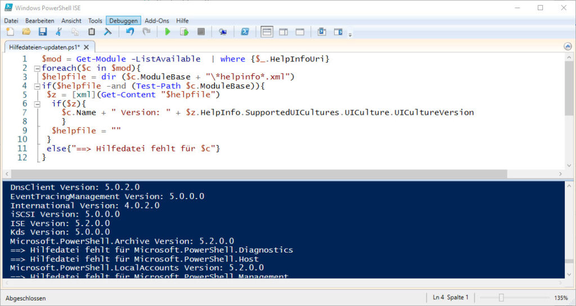
Task: Click the Kds Version: 5.0.0.0 output line
Action: click(x=60, y=232)
